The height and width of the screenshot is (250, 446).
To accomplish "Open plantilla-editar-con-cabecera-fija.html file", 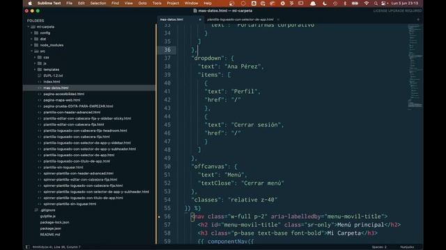I will click(x=74, y=124).
